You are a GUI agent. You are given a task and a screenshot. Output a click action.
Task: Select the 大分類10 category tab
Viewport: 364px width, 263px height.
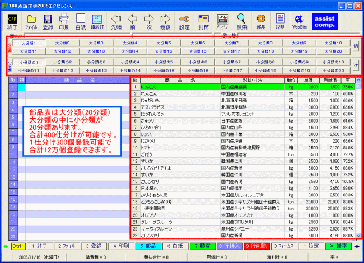[333, 43]
